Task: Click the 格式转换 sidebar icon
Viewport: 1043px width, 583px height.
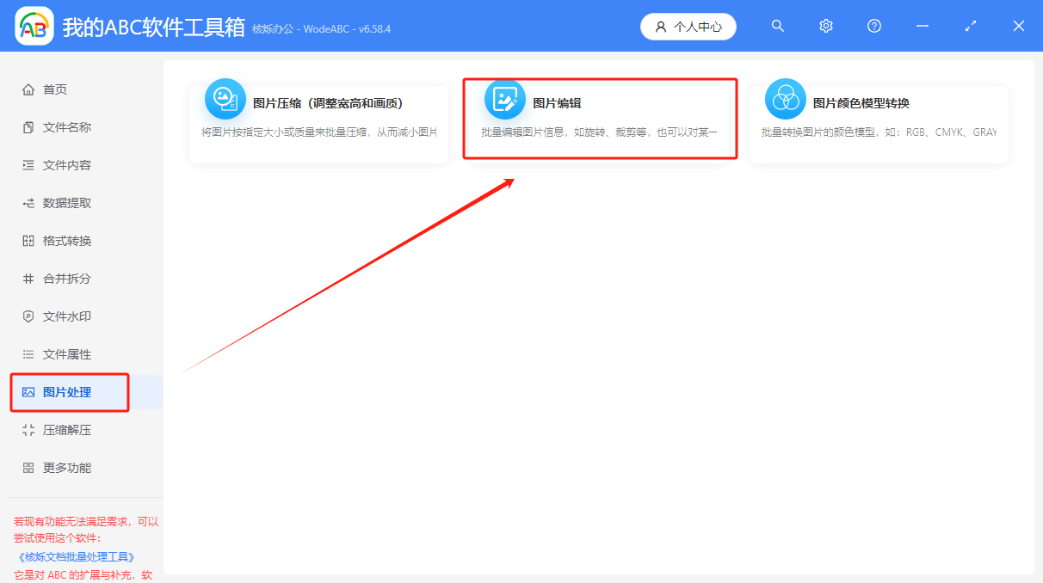Action: (x=28, y=241)
